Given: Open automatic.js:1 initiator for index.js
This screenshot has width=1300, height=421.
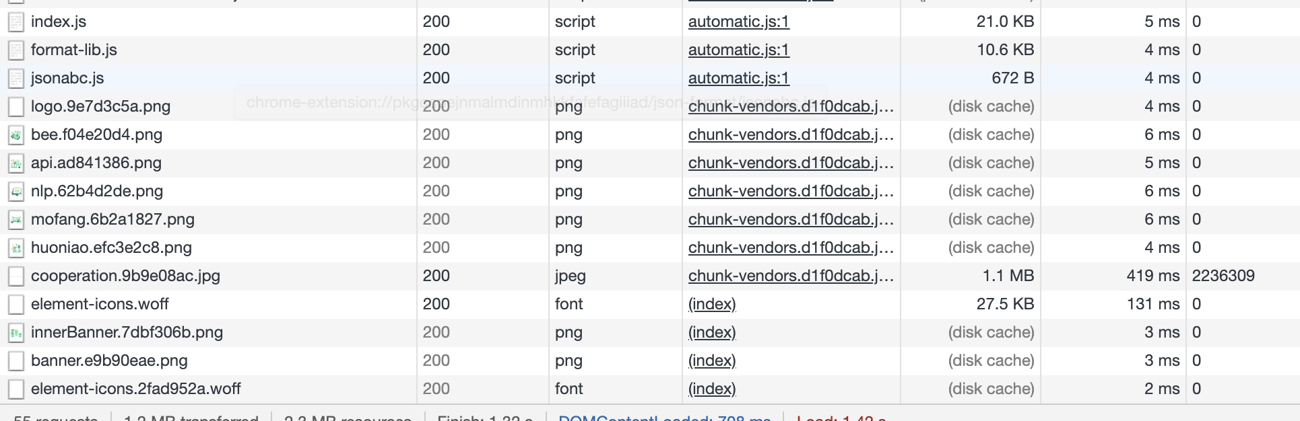Looking at the screenshot, I should (x=738, y=22).
